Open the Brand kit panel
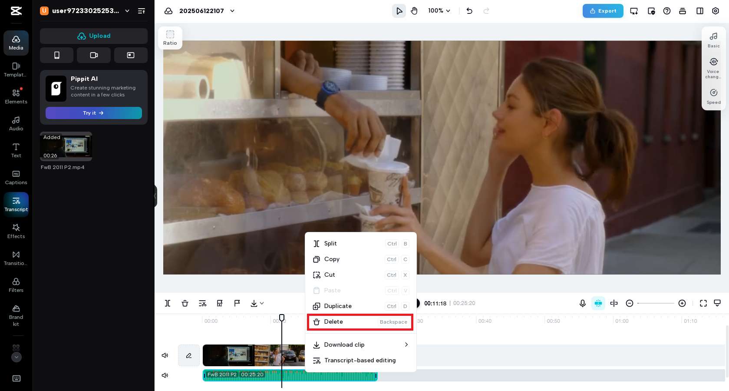The height and width of the screenshot is (391, 729). 16,316
